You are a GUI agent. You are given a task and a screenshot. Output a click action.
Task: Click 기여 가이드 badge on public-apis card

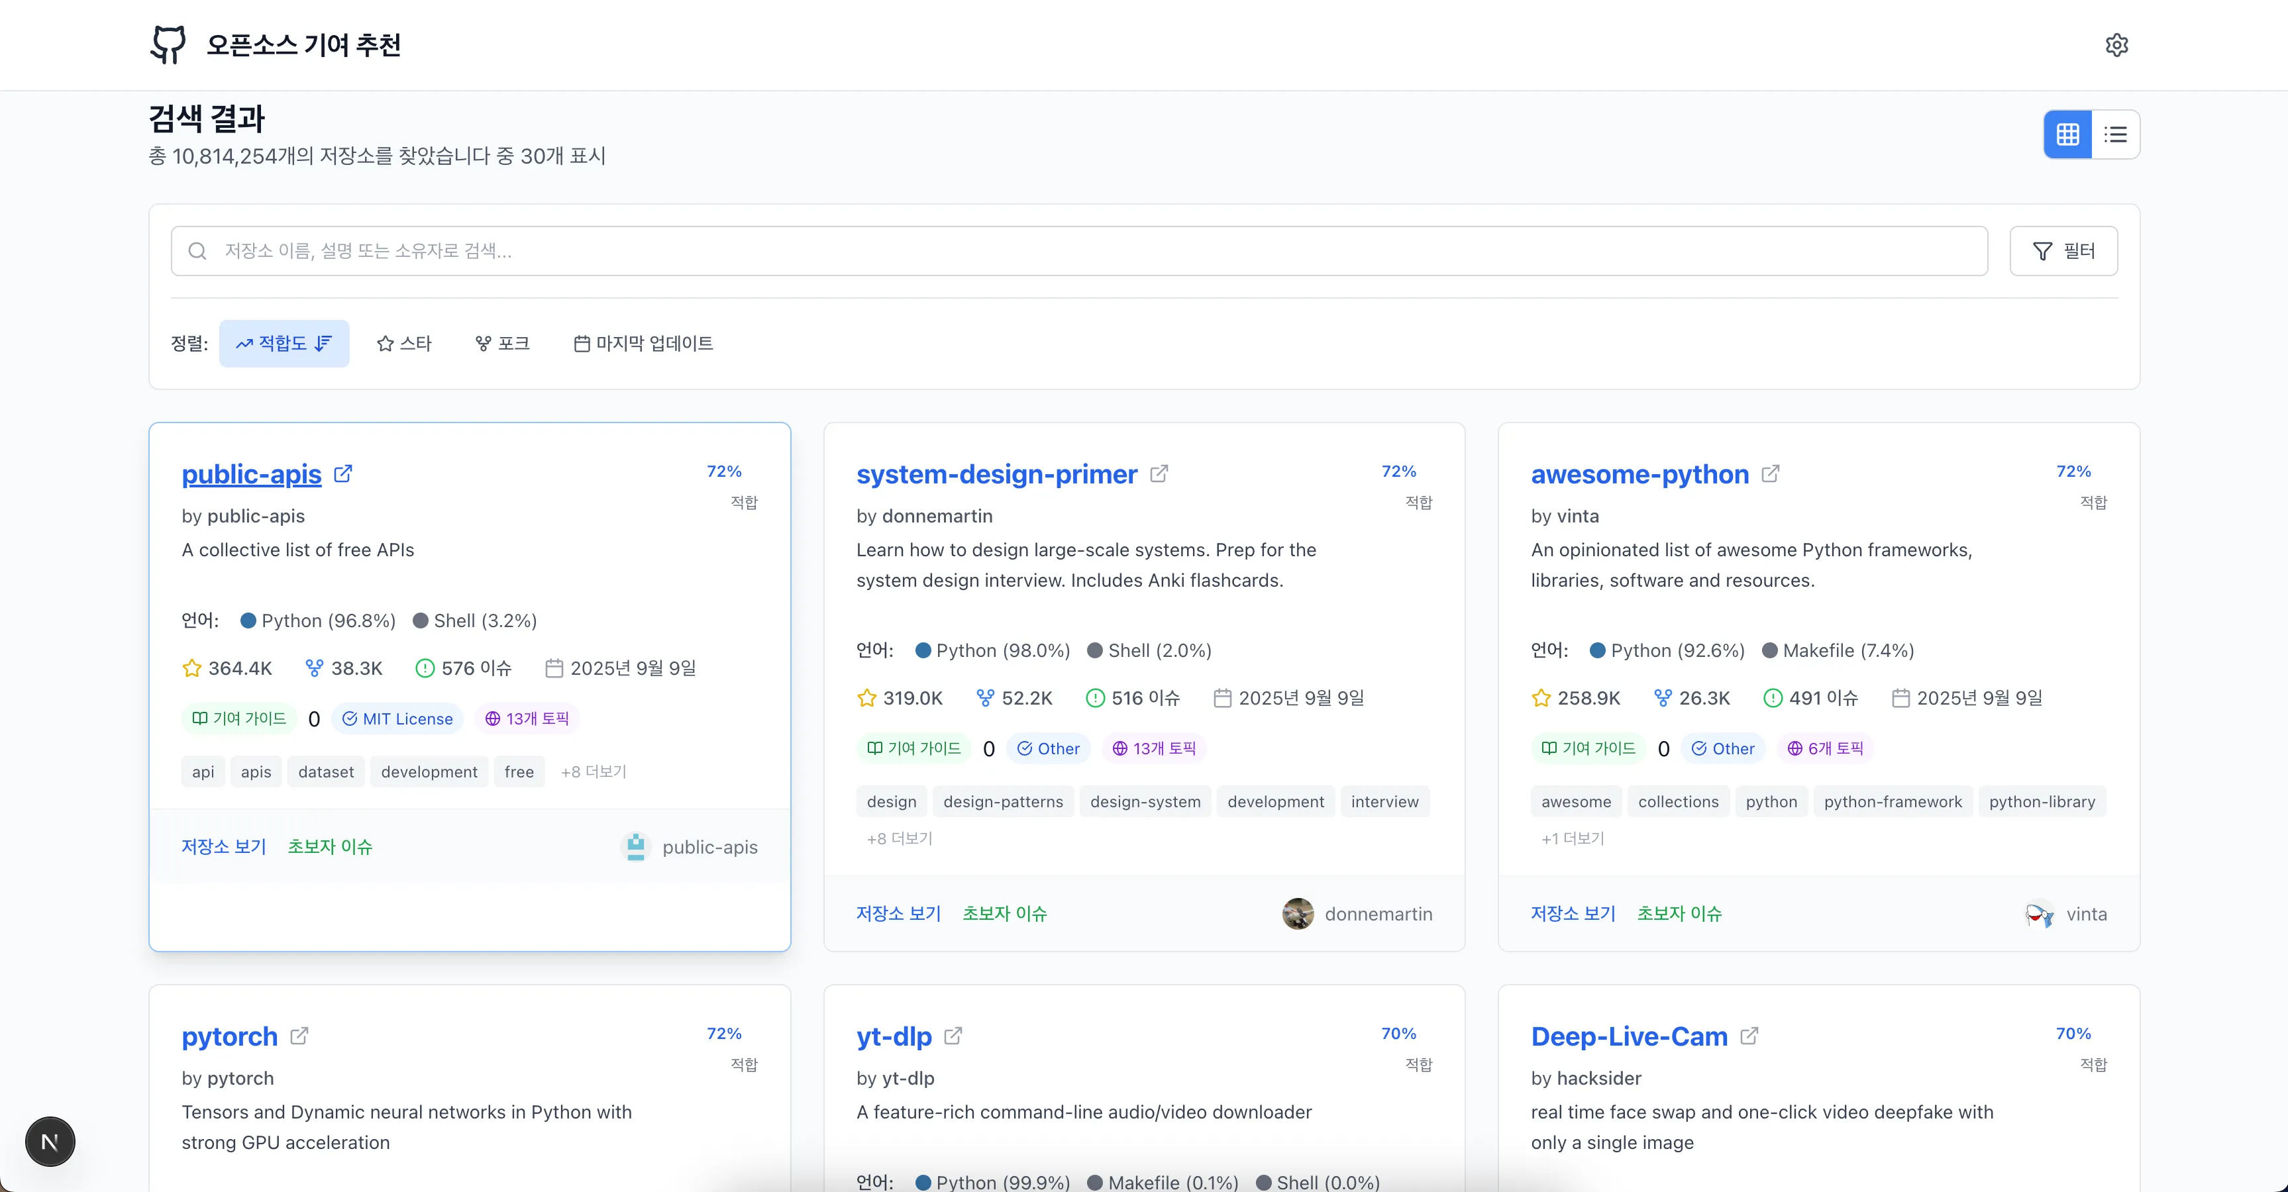pyautogui.click(x=239, y=719)
